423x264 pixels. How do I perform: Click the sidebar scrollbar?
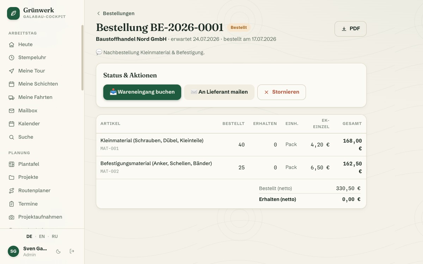[82, 58]
